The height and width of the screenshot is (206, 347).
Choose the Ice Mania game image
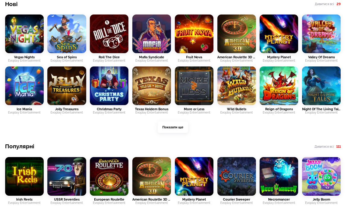24,86
